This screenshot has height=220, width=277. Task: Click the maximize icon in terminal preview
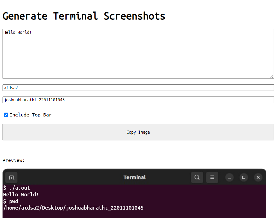(x=244, y=177)
